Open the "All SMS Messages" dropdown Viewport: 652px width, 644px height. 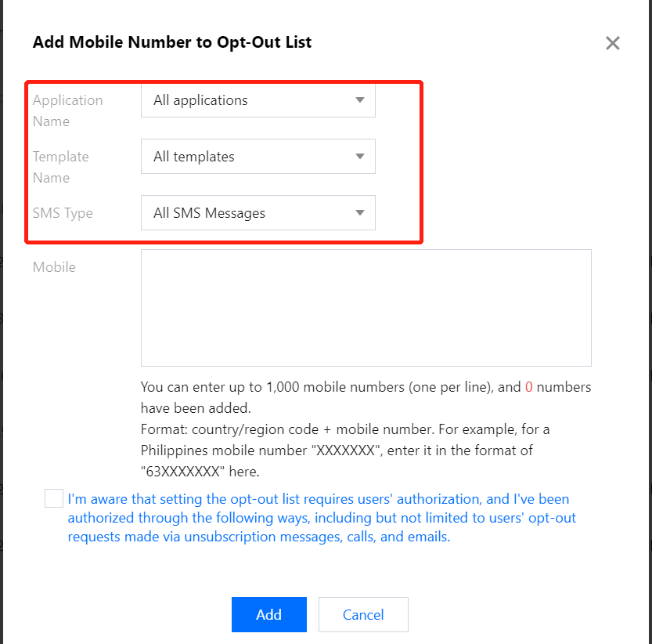click(249, 213)
